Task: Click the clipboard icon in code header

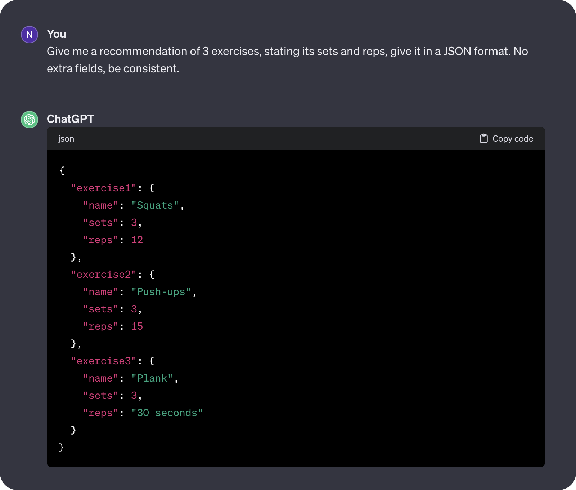Action: (x=483, y=139)
